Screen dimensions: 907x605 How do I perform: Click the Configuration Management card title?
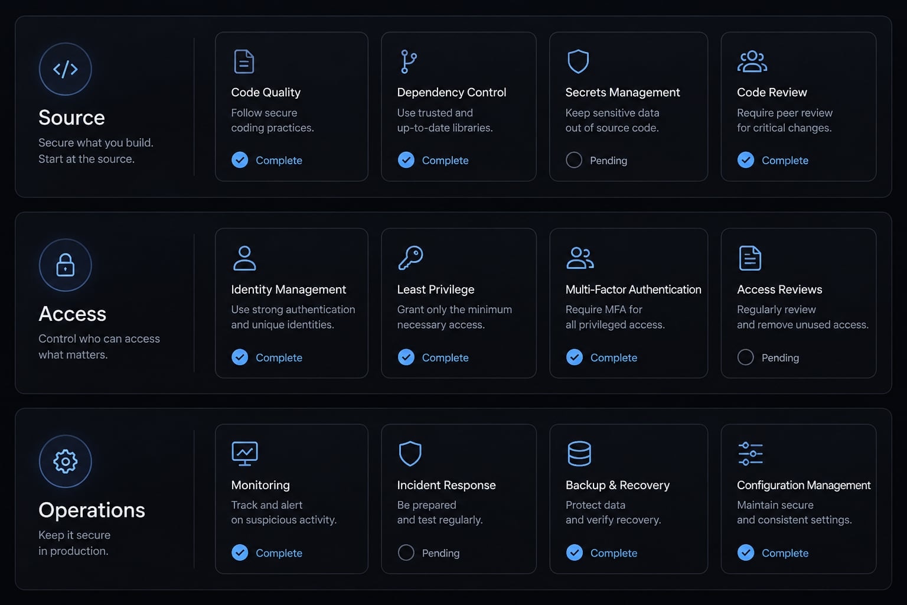coord(804,485)
